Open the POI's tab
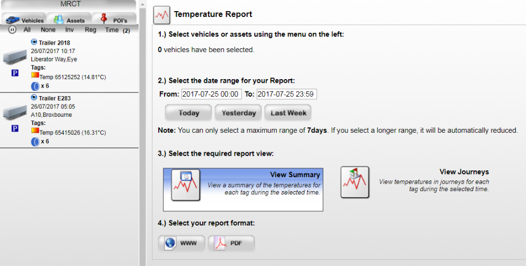526x266 pixels. (114, 20)
